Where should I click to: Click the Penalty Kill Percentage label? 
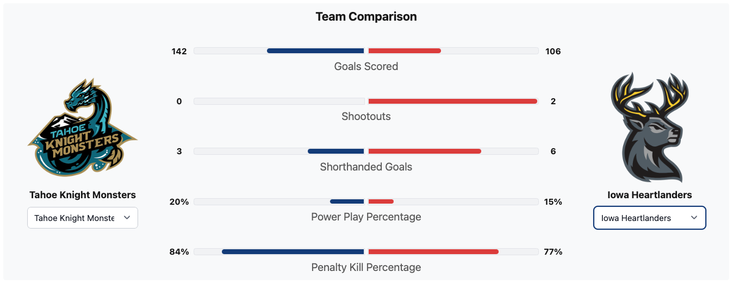point(366,267)
